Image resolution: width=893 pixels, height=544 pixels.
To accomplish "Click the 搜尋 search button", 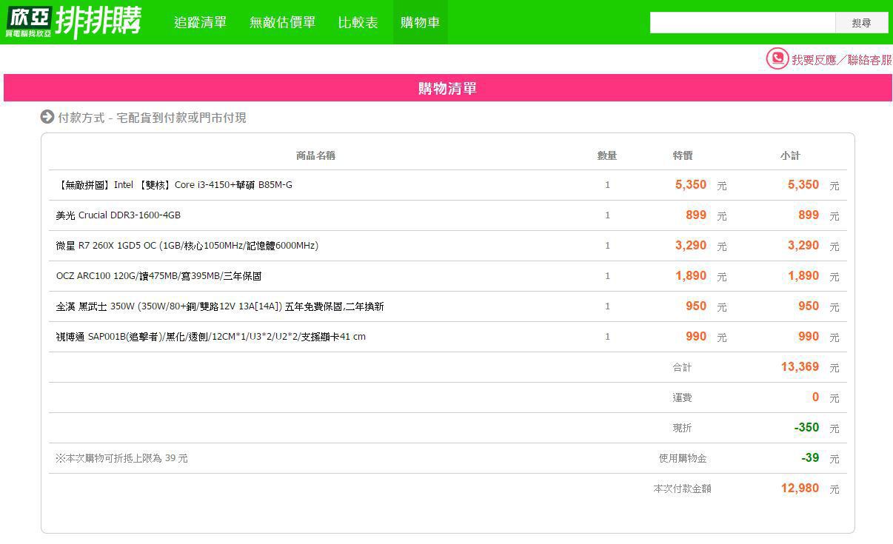I will 862,23.
